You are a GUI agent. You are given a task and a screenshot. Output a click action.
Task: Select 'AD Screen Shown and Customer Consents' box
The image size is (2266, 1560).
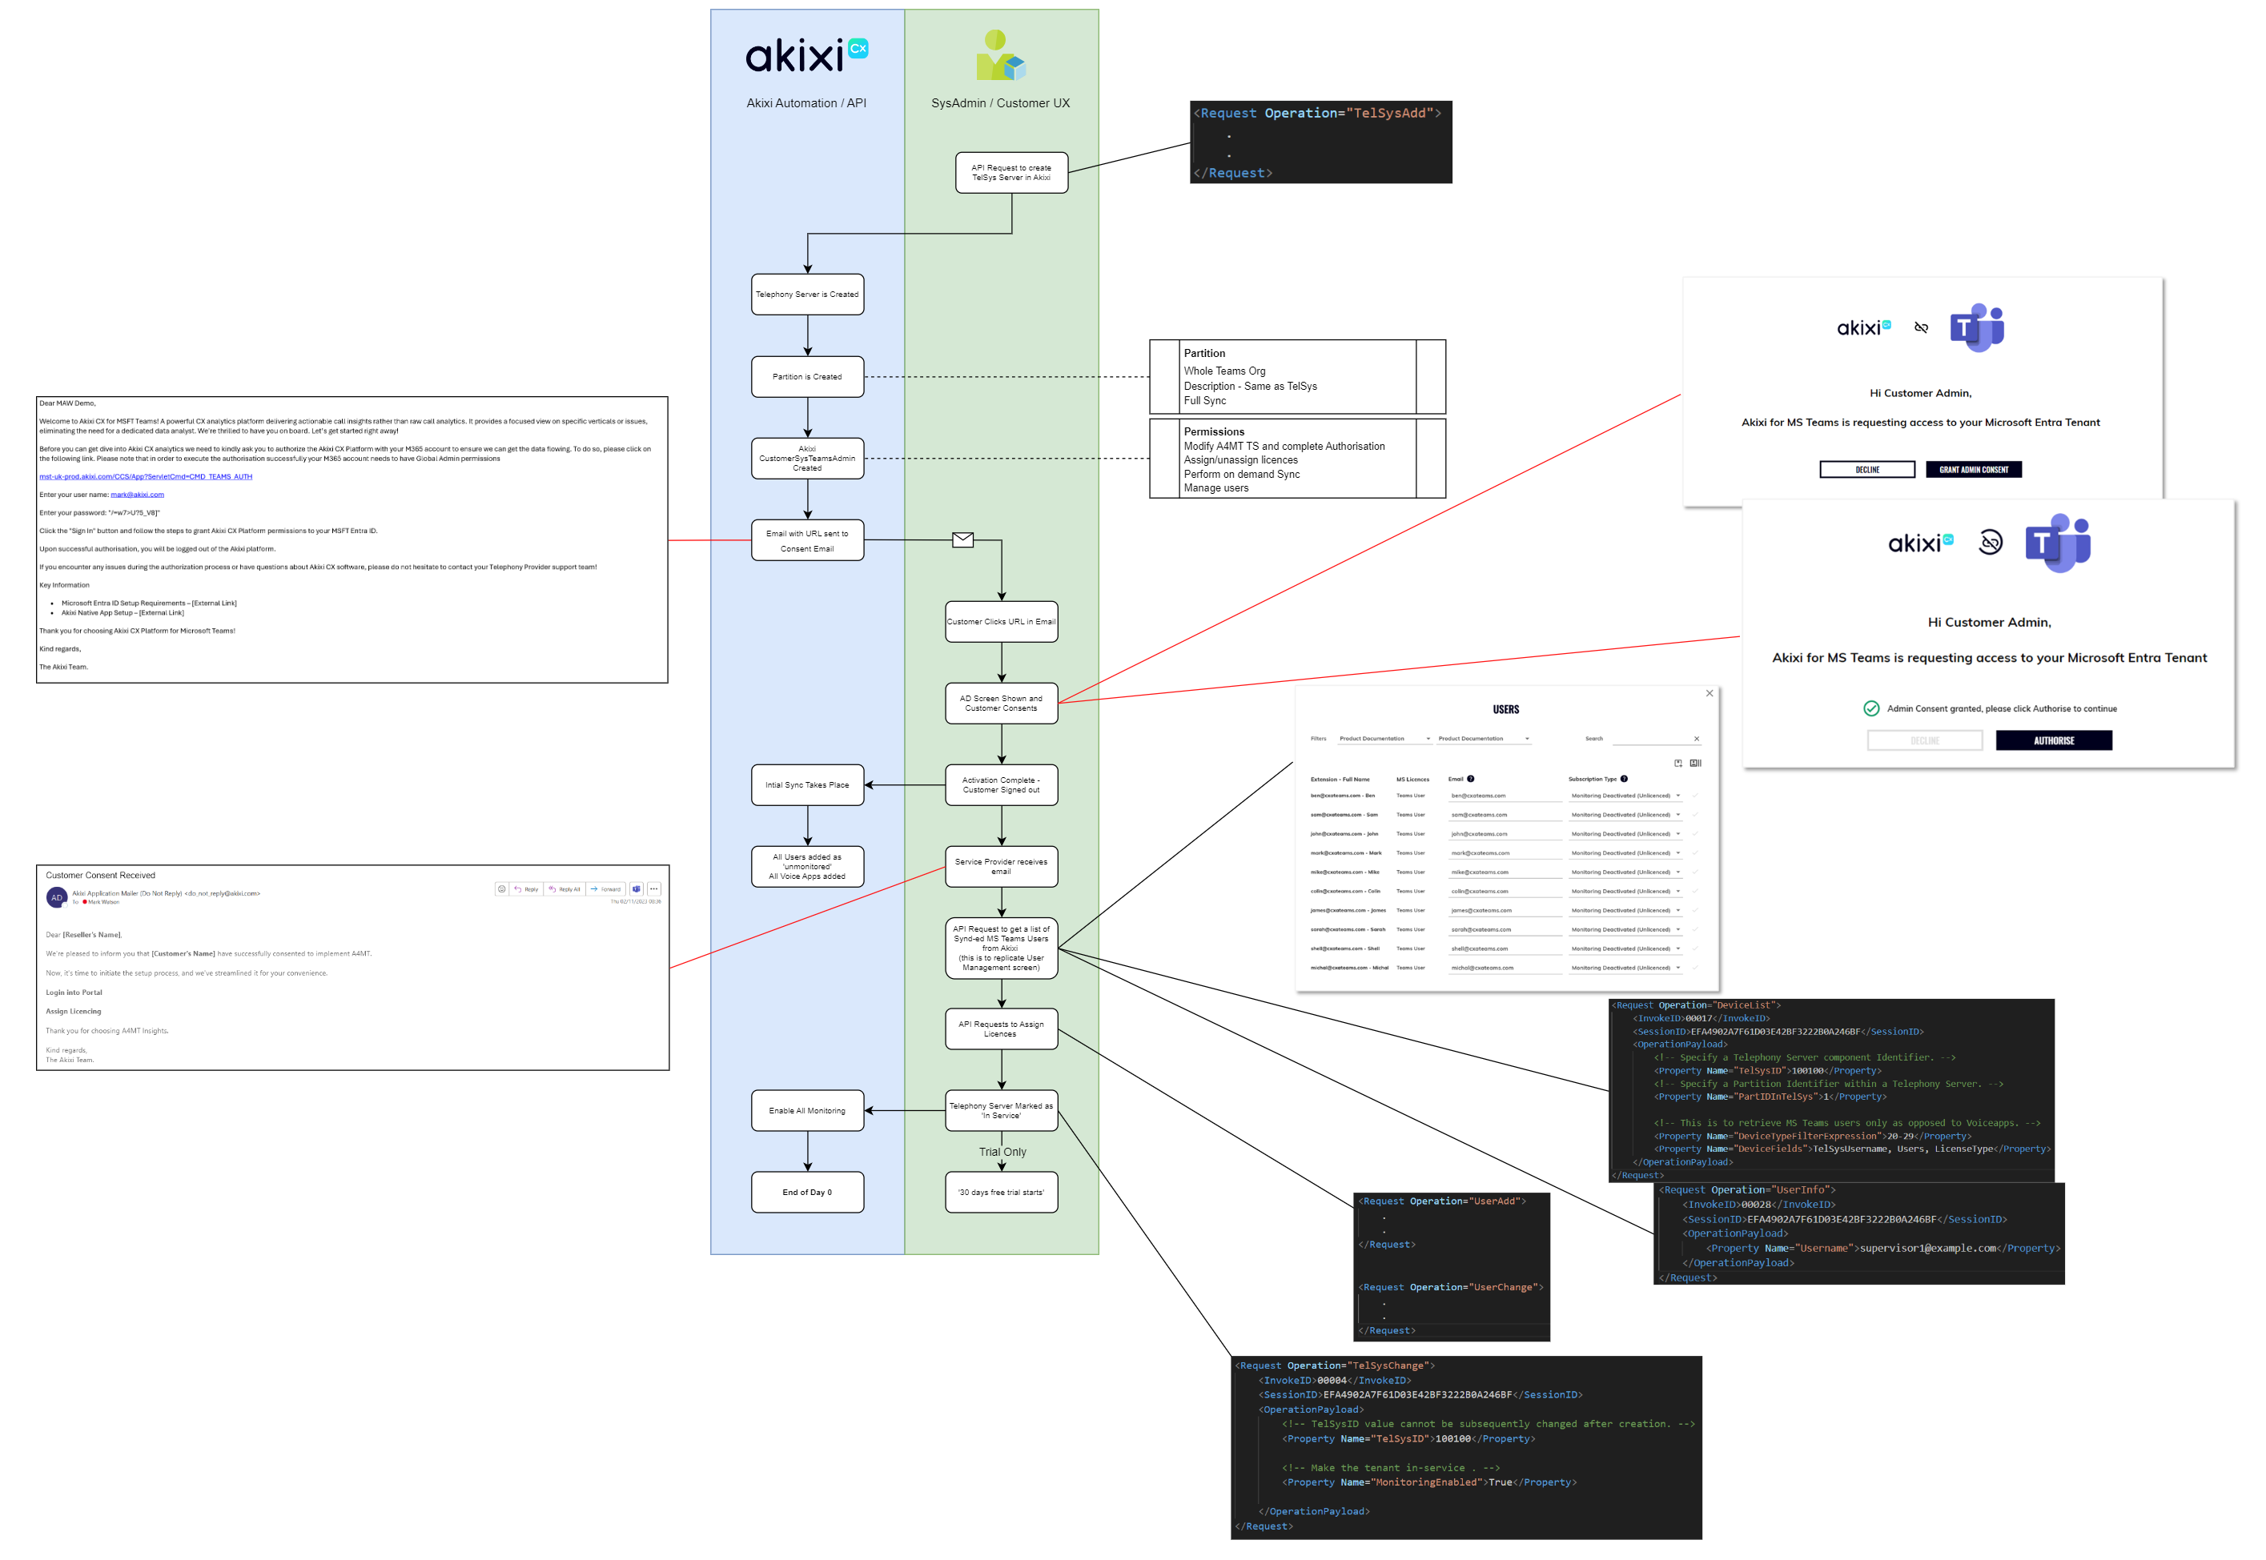tap(1001, 703)
